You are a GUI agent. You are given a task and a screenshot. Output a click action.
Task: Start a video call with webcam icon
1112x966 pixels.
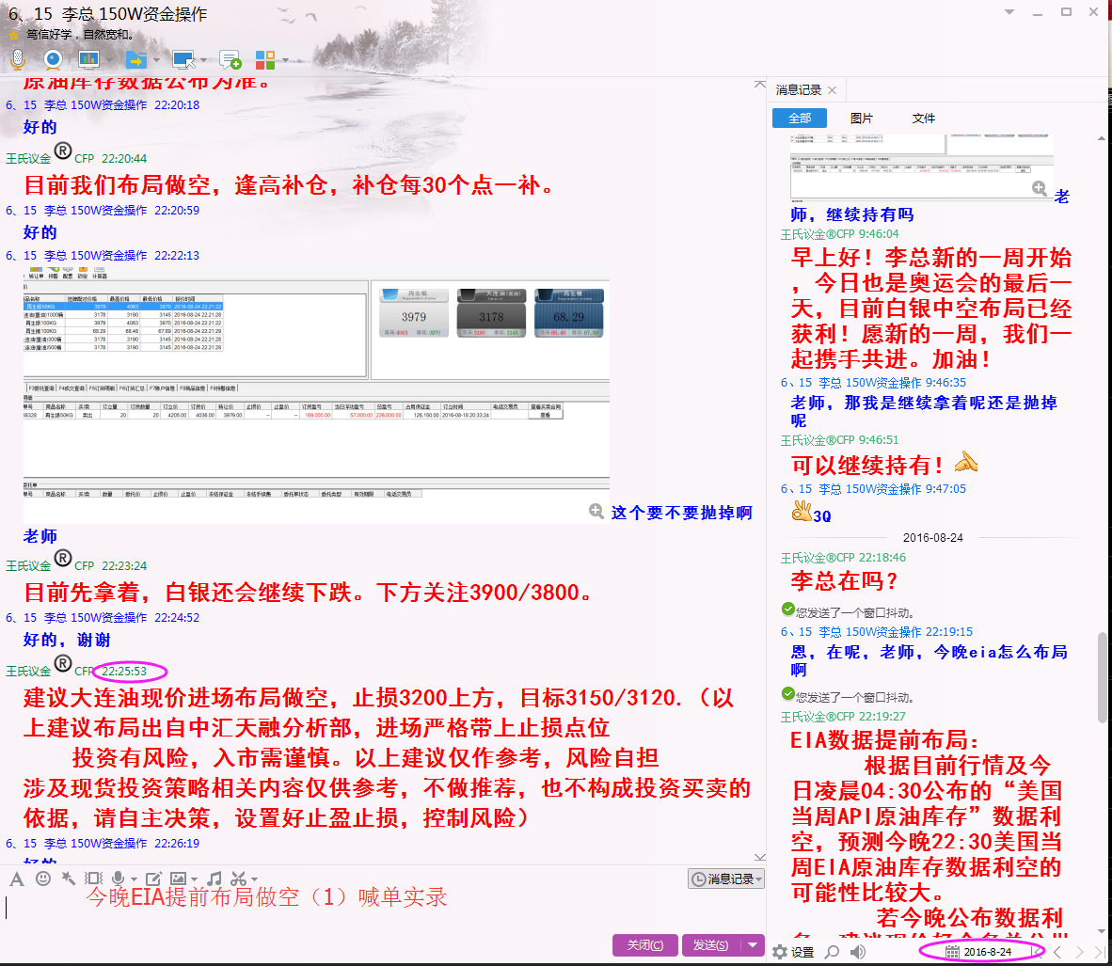tap(53, 60)
